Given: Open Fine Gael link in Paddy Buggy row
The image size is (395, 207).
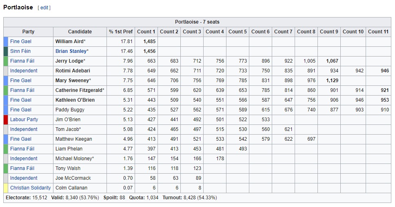Looking at the screenshot, I should click(21, 110).
